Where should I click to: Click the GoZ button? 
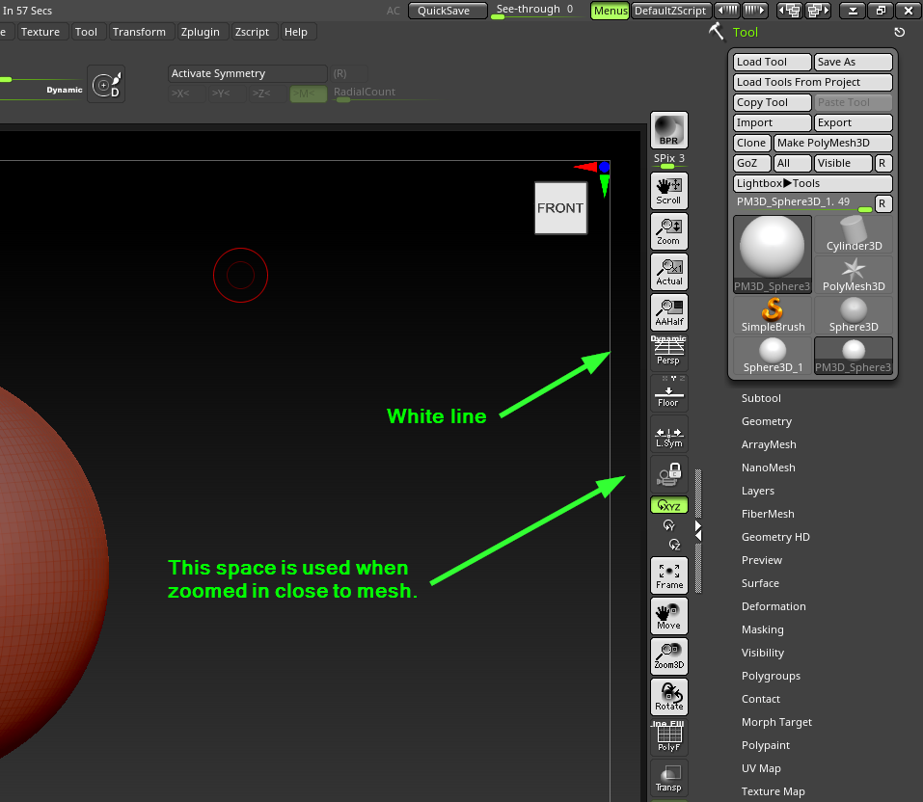[751, 163]
